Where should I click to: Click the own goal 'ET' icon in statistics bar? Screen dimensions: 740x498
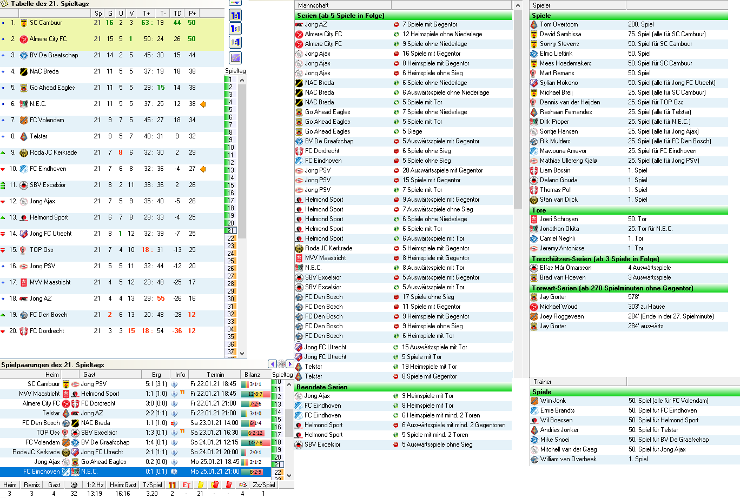tap(186, 485)
